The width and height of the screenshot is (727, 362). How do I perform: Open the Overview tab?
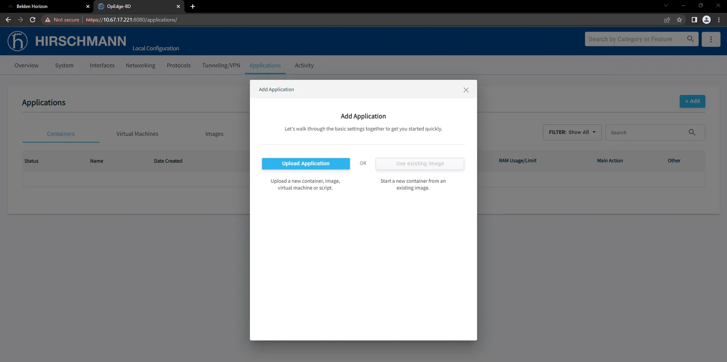tap(27, 65)
